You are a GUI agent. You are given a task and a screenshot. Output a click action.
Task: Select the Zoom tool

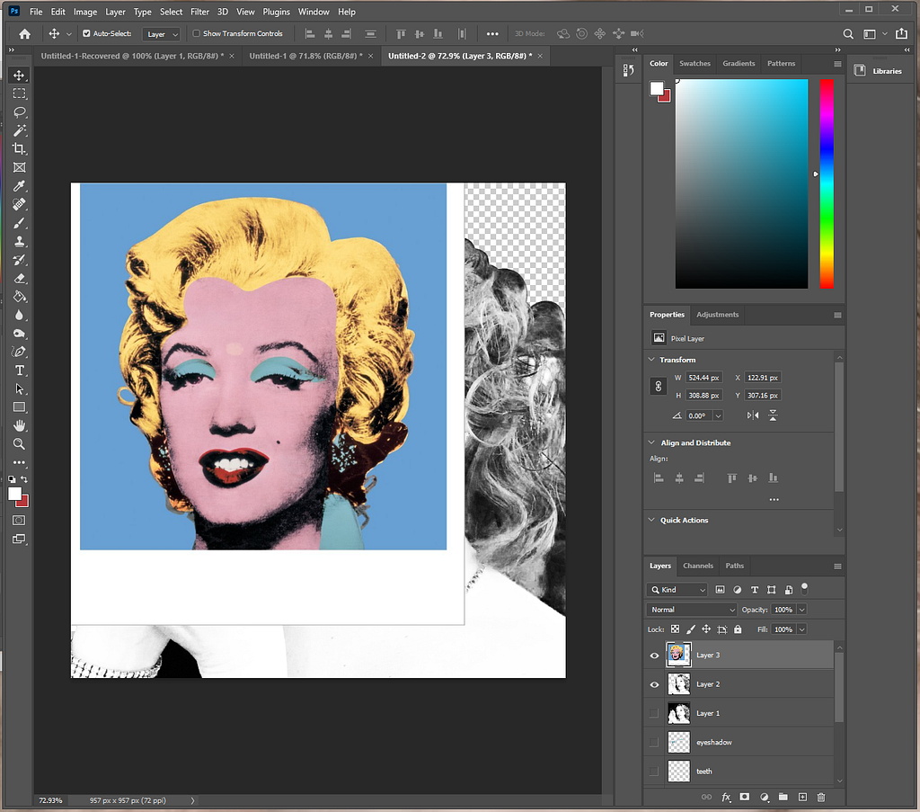(20, 444)
